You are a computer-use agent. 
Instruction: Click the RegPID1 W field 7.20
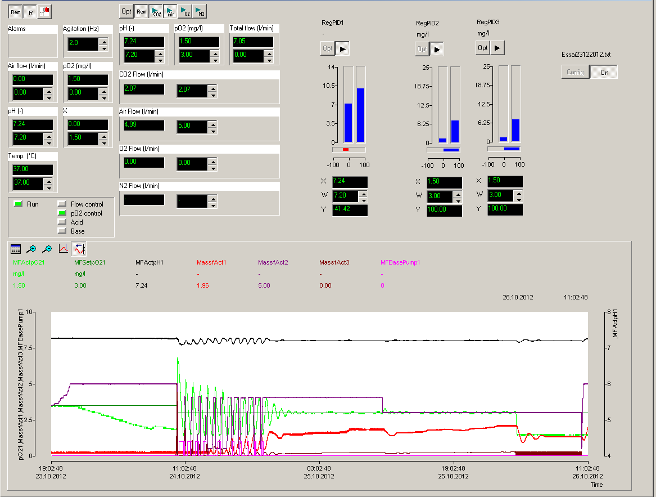click(x=346, y=196)
